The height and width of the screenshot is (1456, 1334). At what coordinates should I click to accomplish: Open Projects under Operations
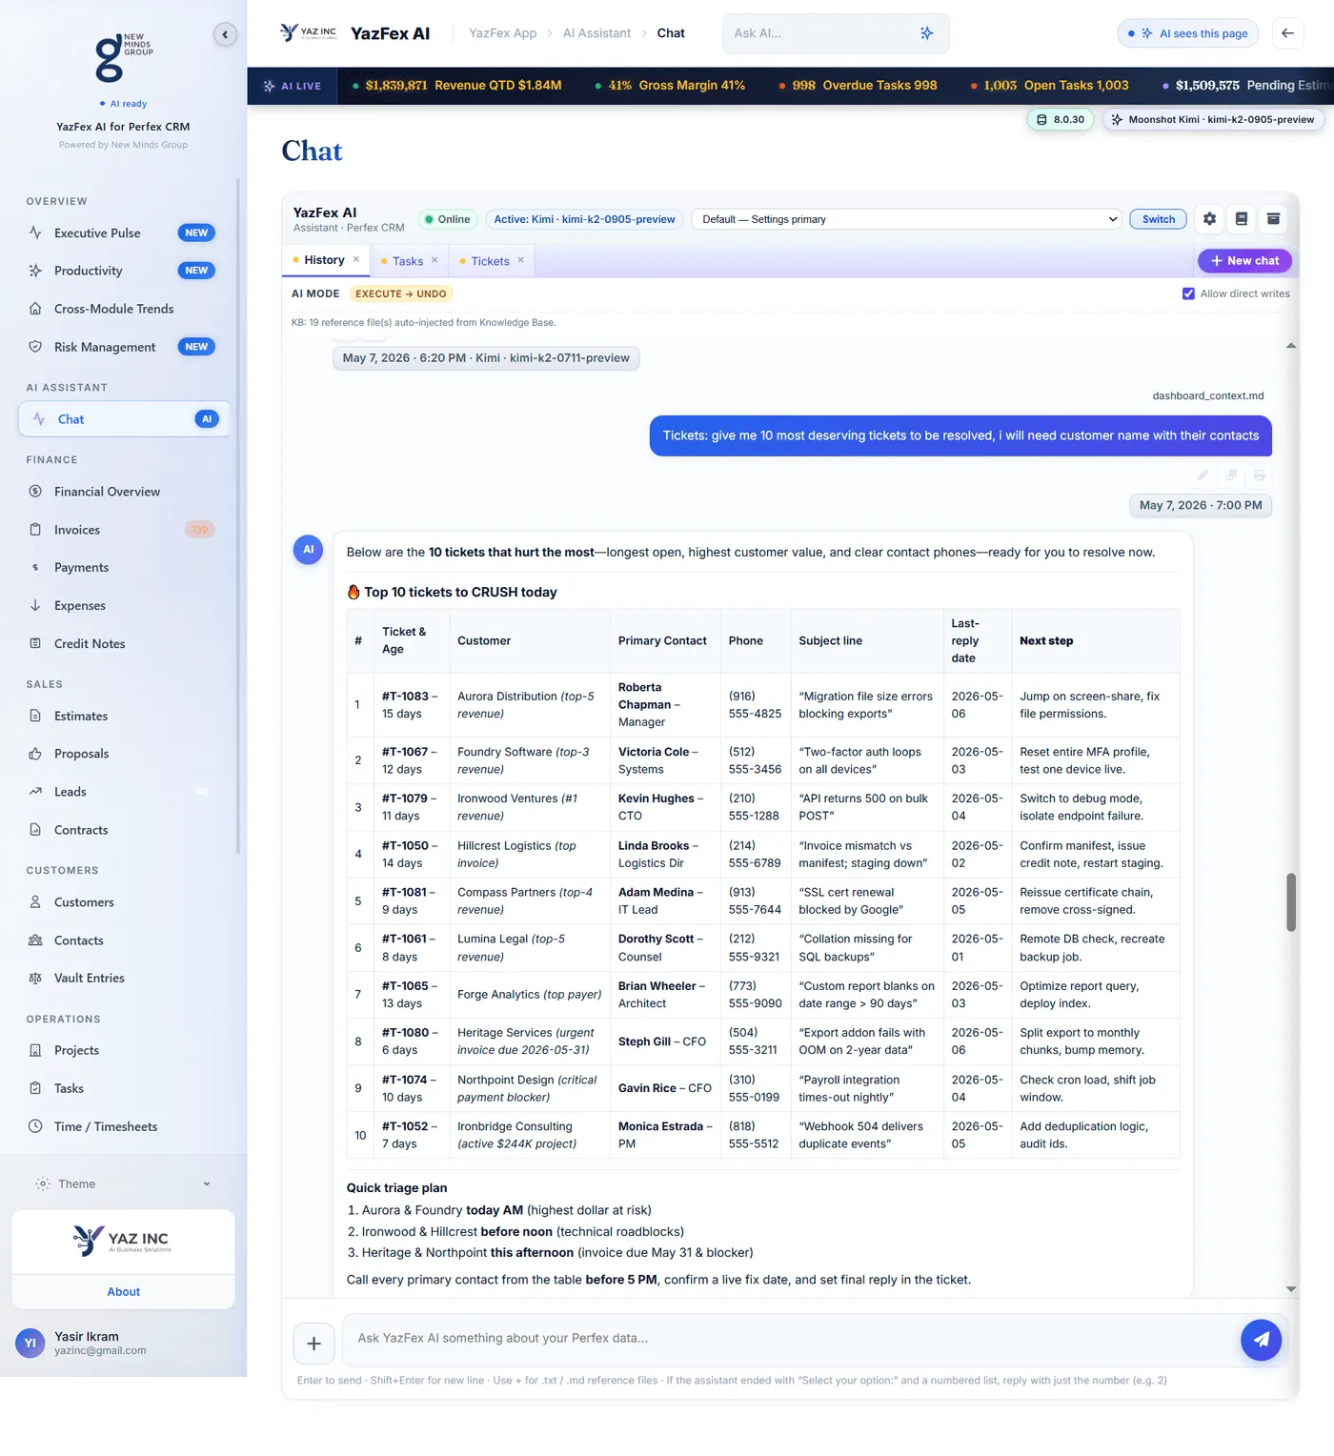click(x=124, y=1051)
